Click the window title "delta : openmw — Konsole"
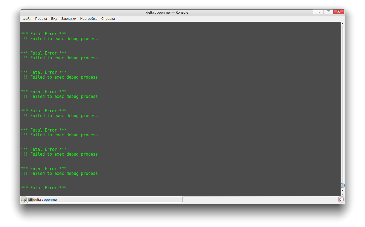The width and height of the screenshot is (365, 227). pos(167,12)
